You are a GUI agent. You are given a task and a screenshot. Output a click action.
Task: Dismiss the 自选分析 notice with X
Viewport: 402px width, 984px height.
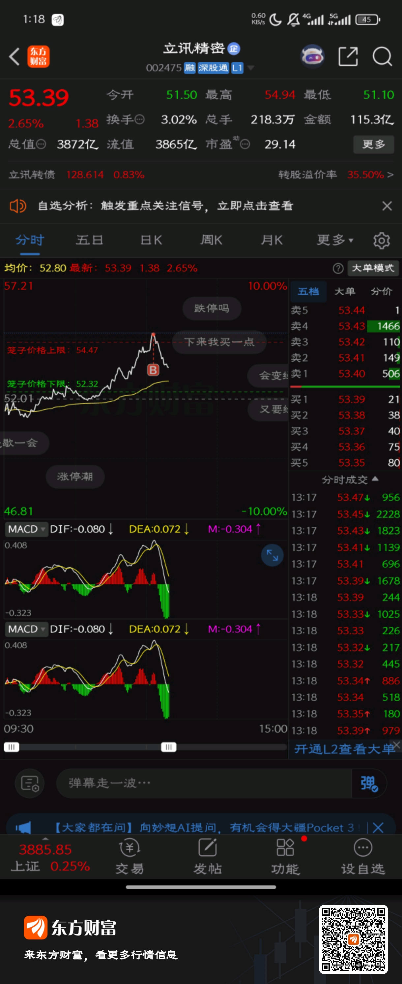click(x=387, y=206)
